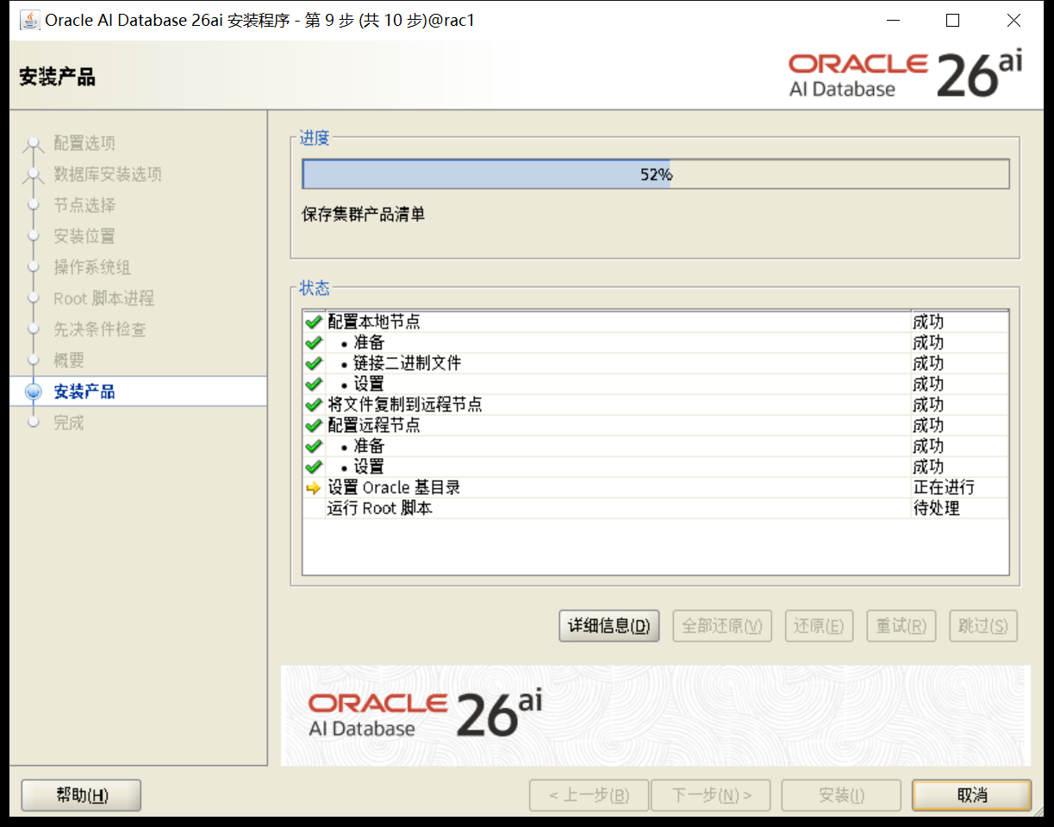Click green check icon beside 将文件复制到远程节点
This screenshot has width=1054, height=827.
(x=314, y=404)
